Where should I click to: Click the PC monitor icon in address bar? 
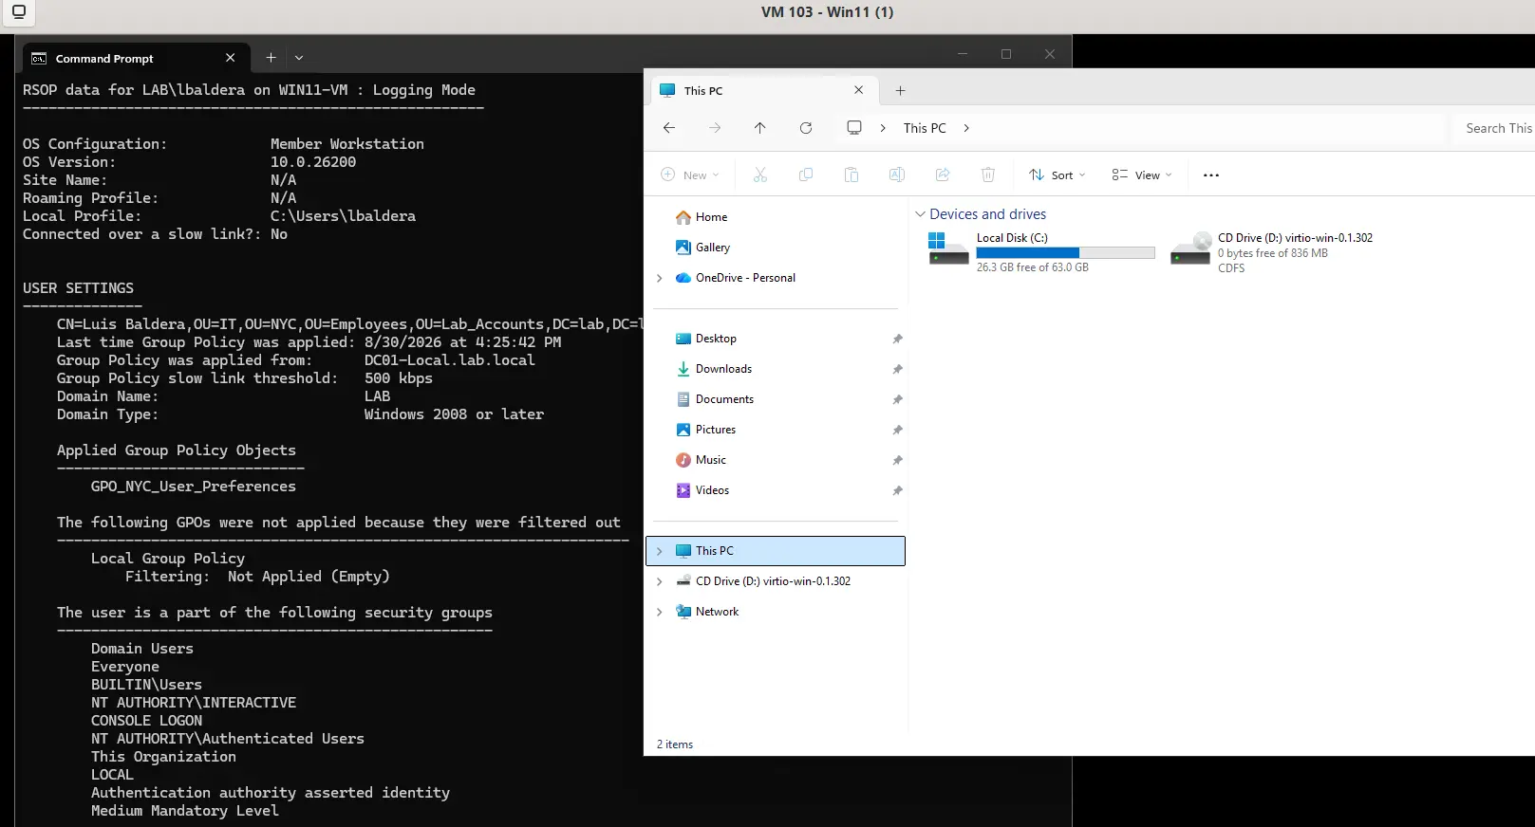854,128
